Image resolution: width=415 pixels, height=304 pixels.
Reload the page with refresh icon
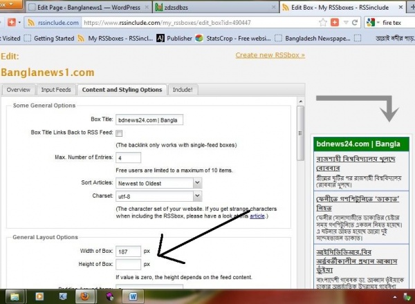tap(355, 23)
